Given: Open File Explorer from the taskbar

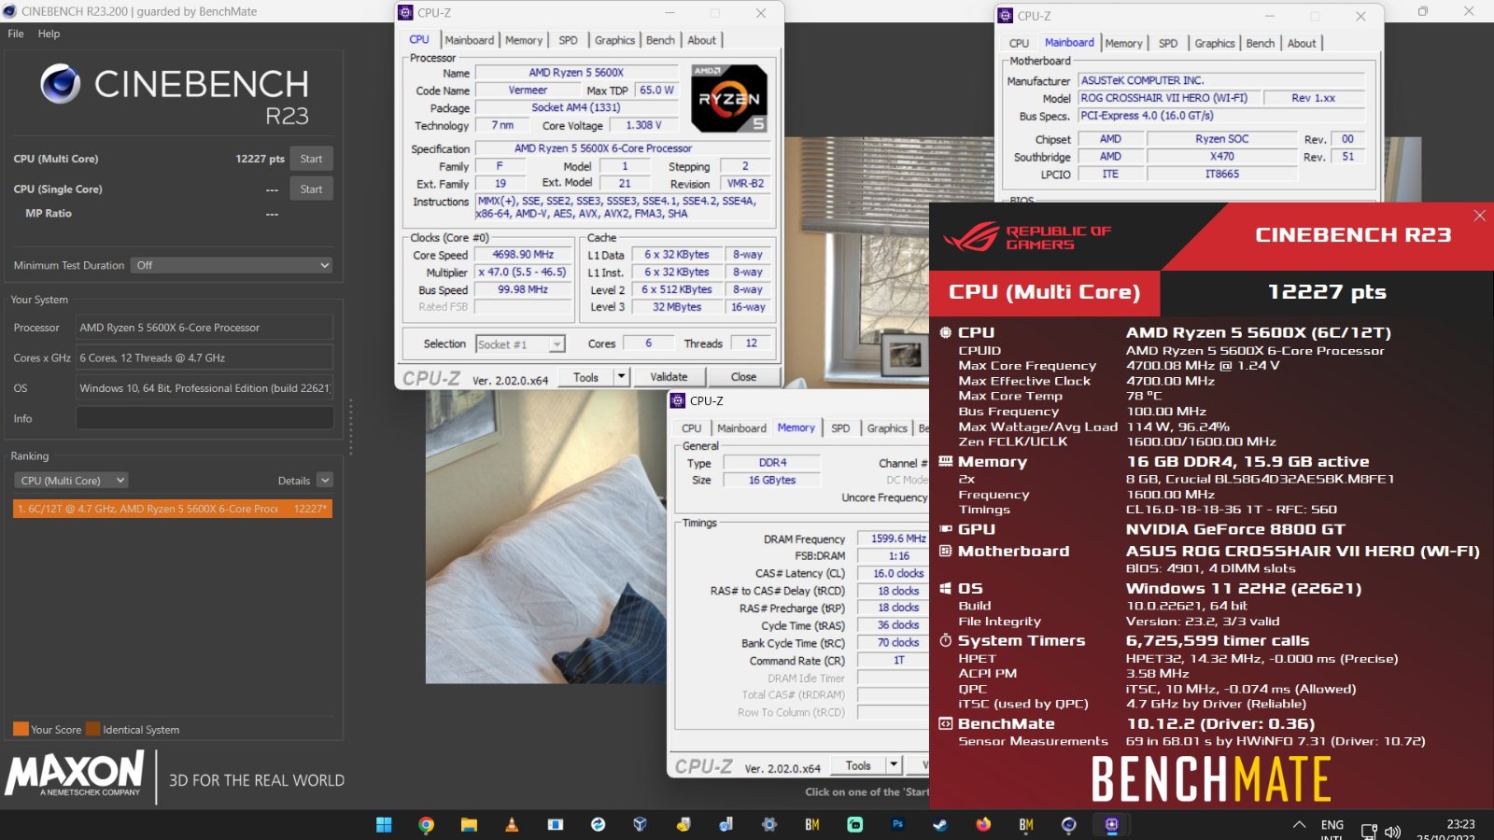Looking at the screenshot, I should [x=469, y=824].
